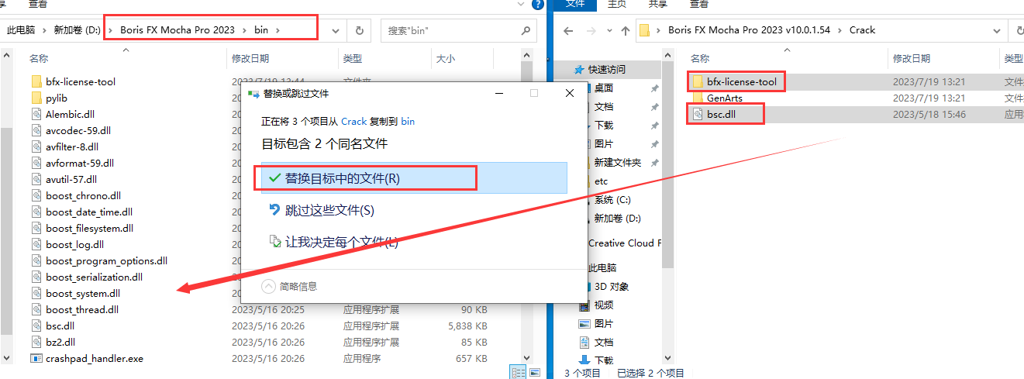The width and height of the screenshot is (1024, 379).
Task: Select the Alembic.dll file icon
Action: [36, 114]
